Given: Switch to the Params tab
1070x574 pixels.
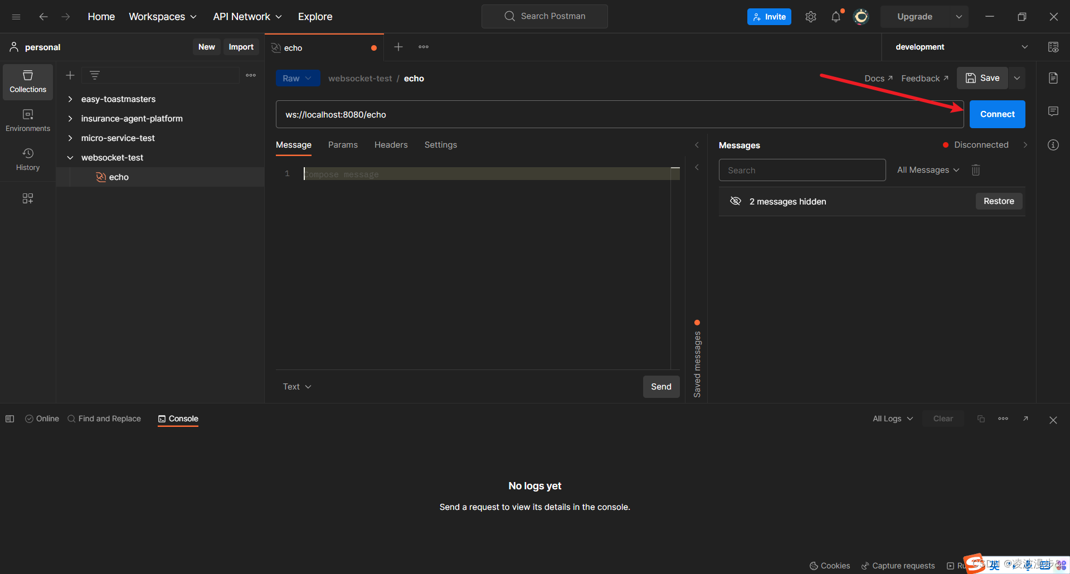Looking at the screenshot, I should click(343, 145).
